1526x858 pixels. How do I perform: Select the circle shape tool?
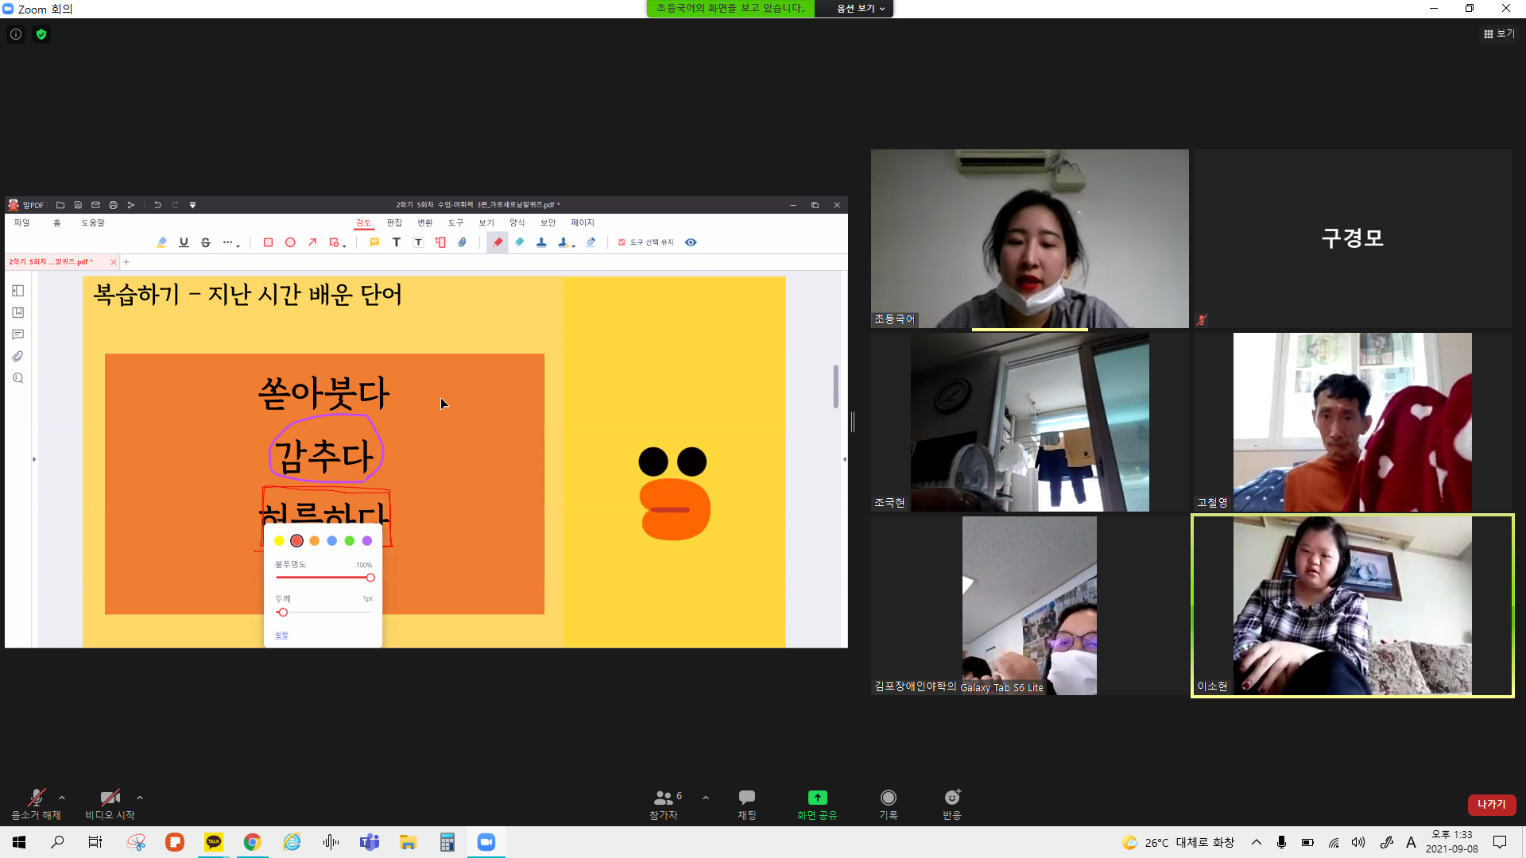[x=290, y=242]
